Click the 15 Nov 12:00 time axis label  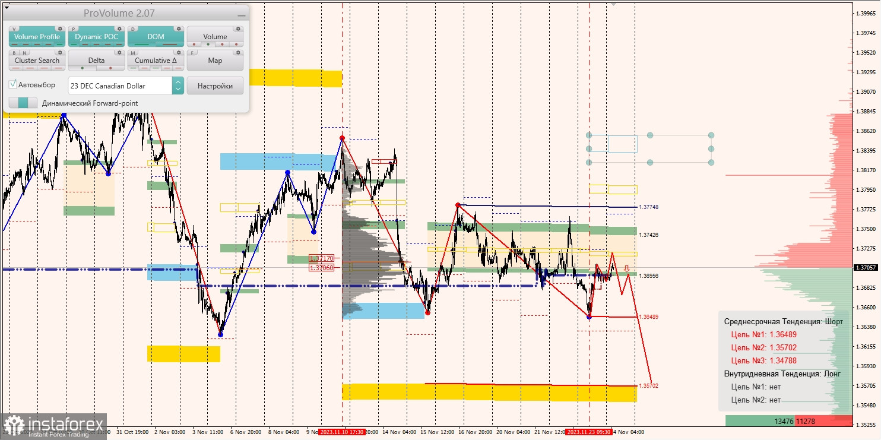point(438,432)
